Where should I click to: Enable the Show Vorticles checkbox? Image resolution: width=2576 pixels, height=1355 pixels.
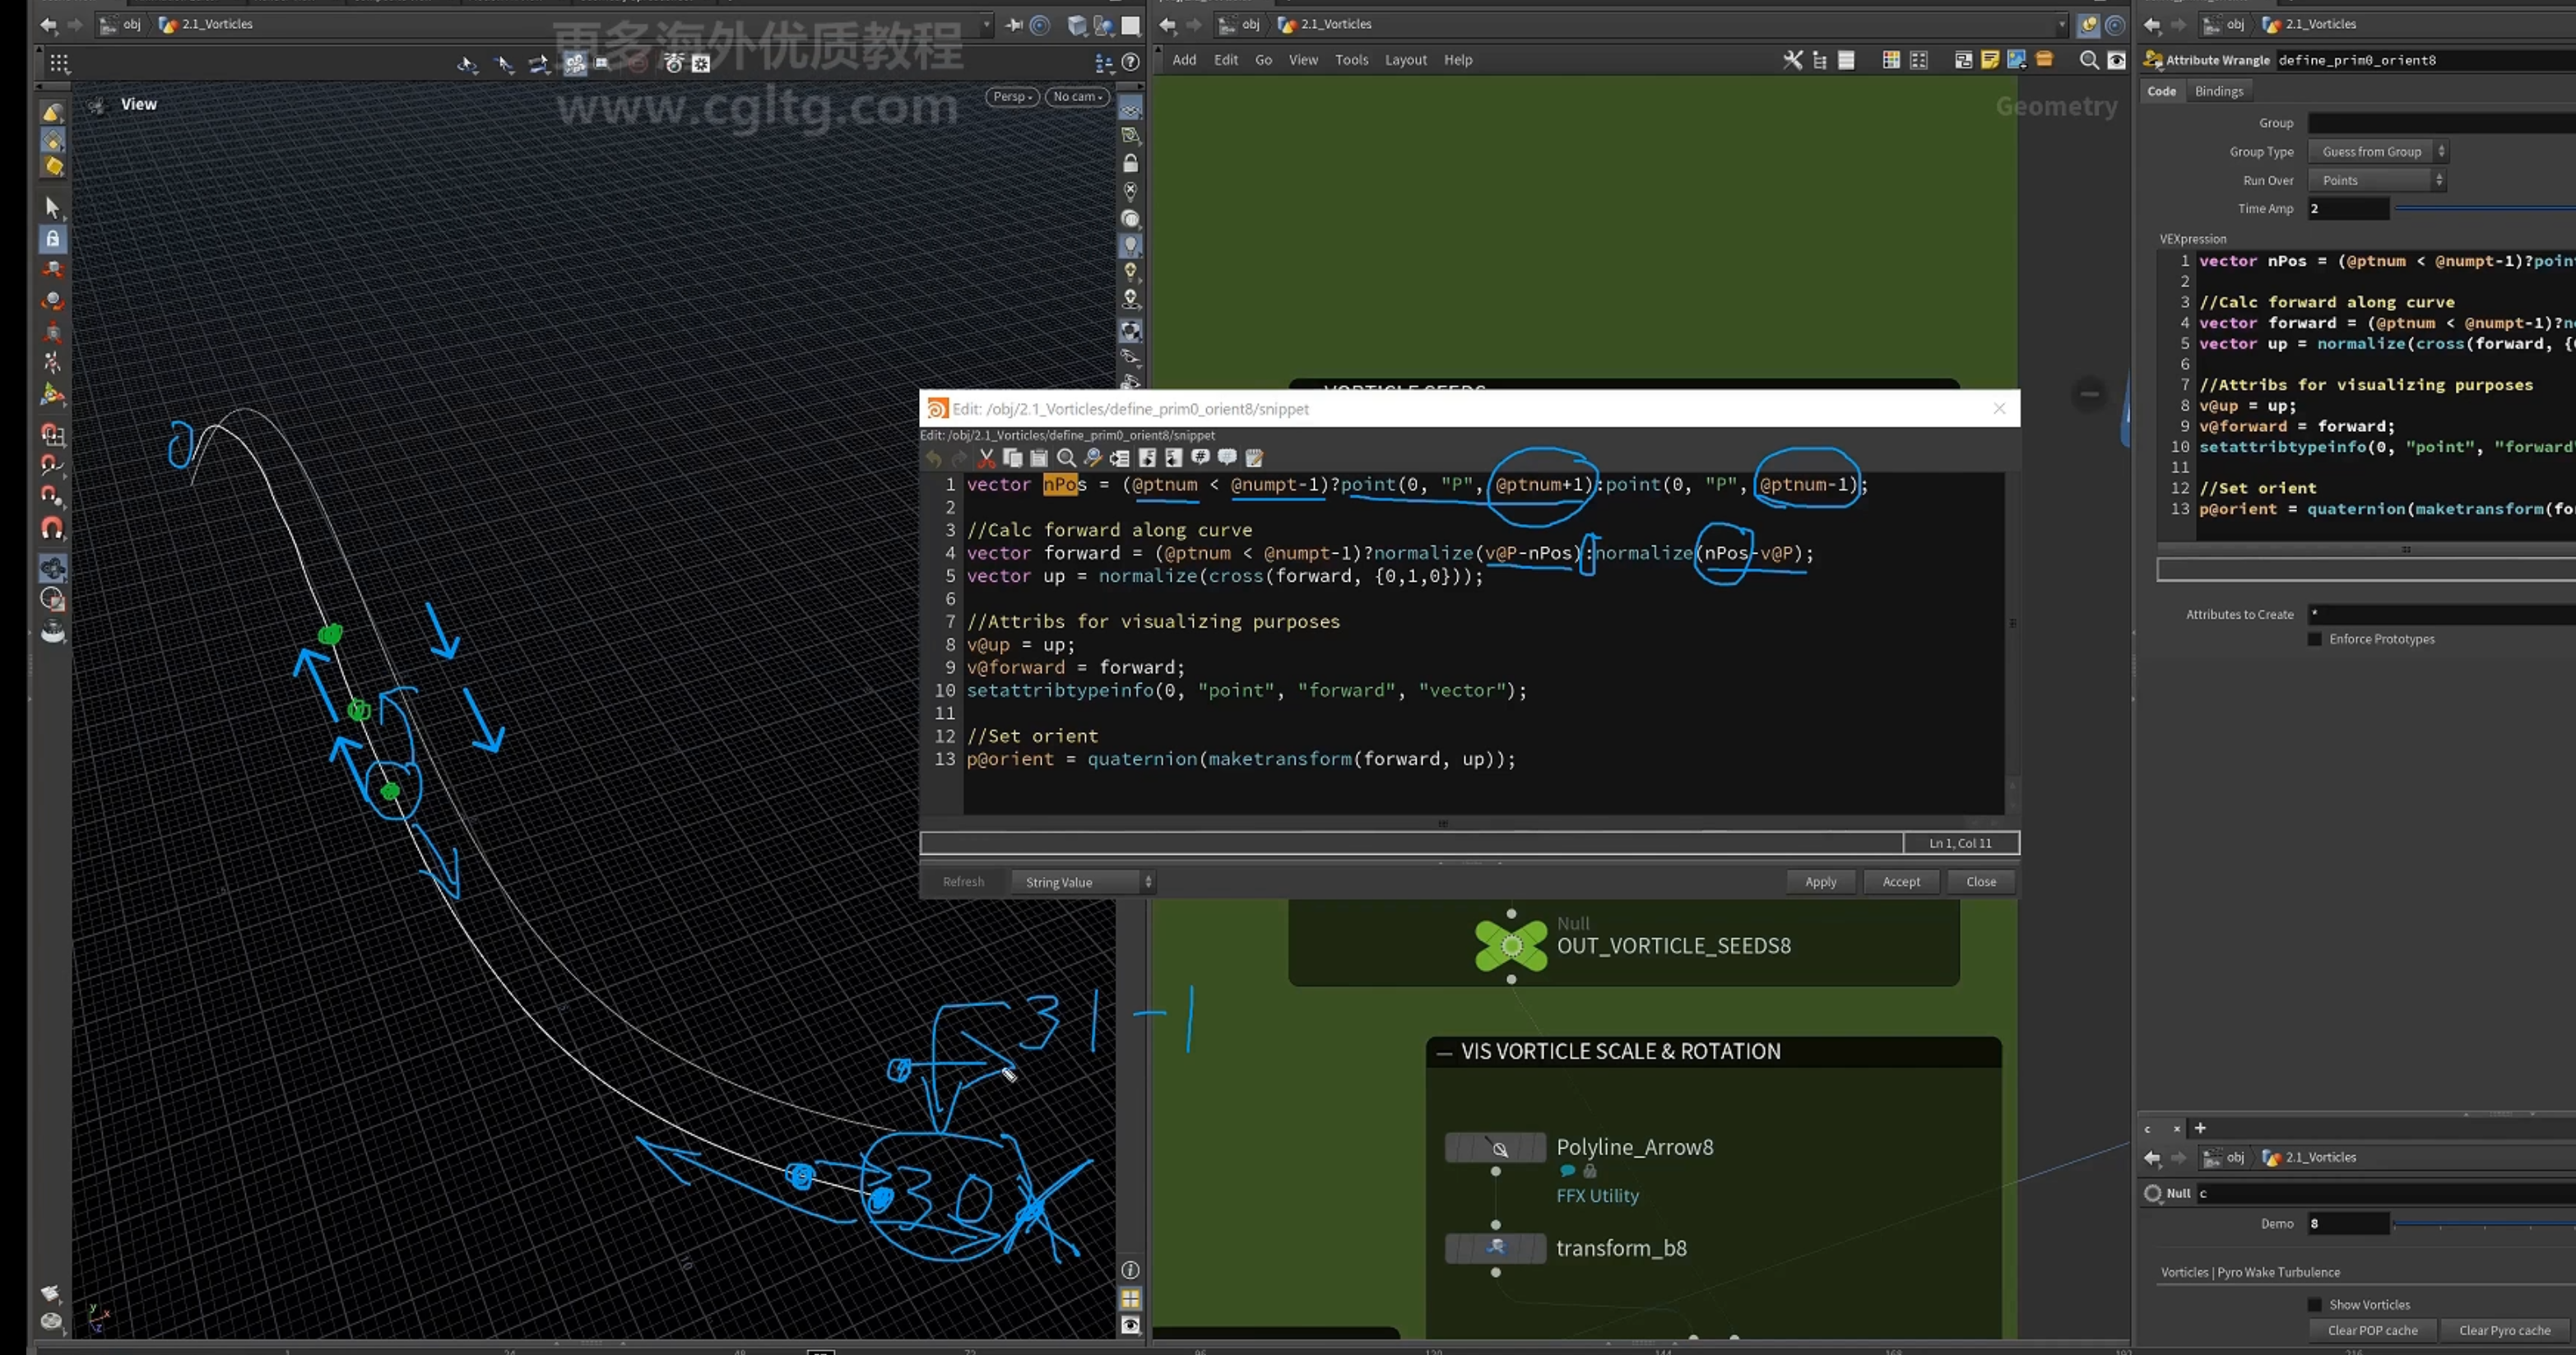pos(2314,1304)
